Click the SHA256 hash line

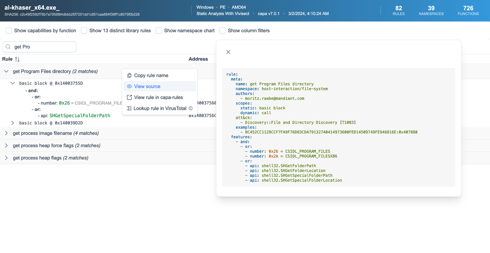point(72,14)
